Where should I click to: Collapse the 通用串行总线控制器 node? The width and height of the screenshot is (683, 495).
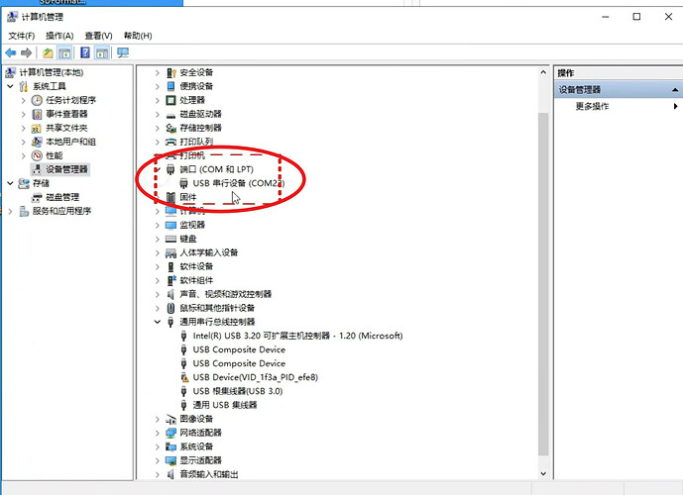158,322
